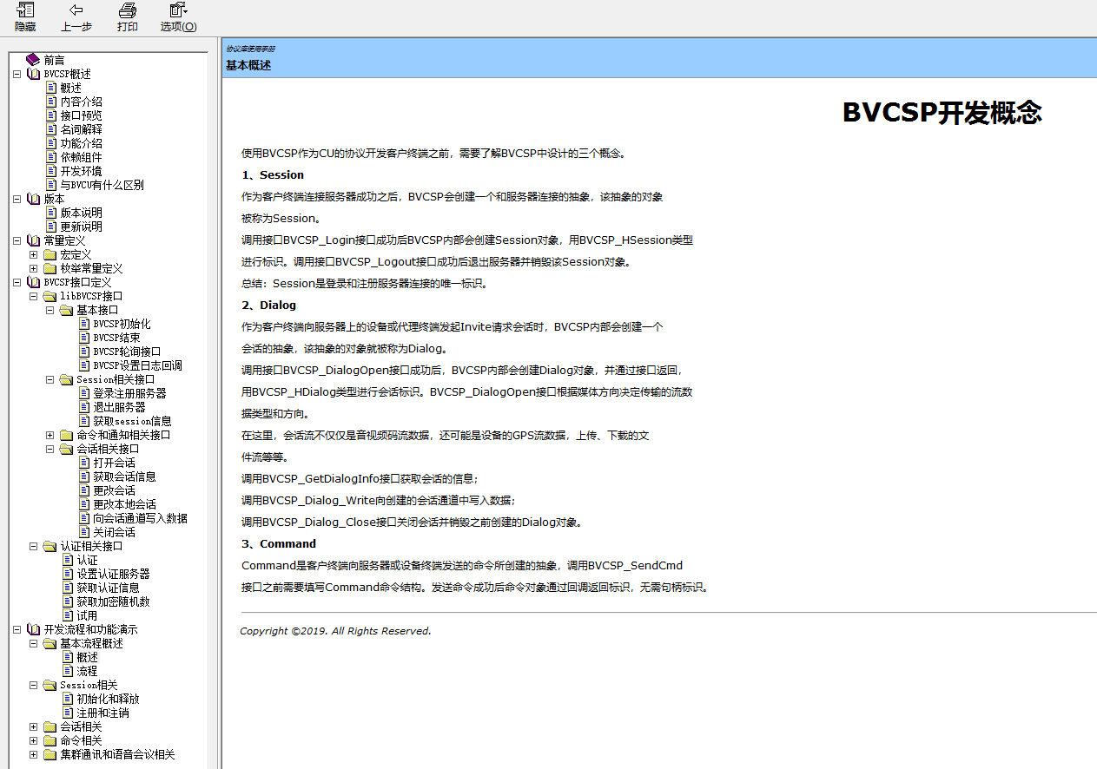Click page icon beside BVCSP初始化

84,324
